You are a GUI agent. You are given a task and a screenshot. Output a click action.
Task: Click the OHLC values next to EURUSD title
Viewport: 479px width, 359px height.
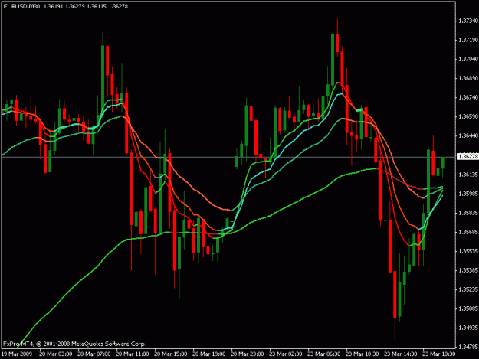86,6
